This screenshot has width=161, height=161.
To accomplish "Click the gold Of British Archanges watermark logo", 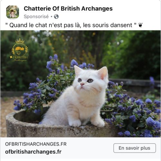I will point(19,50).
